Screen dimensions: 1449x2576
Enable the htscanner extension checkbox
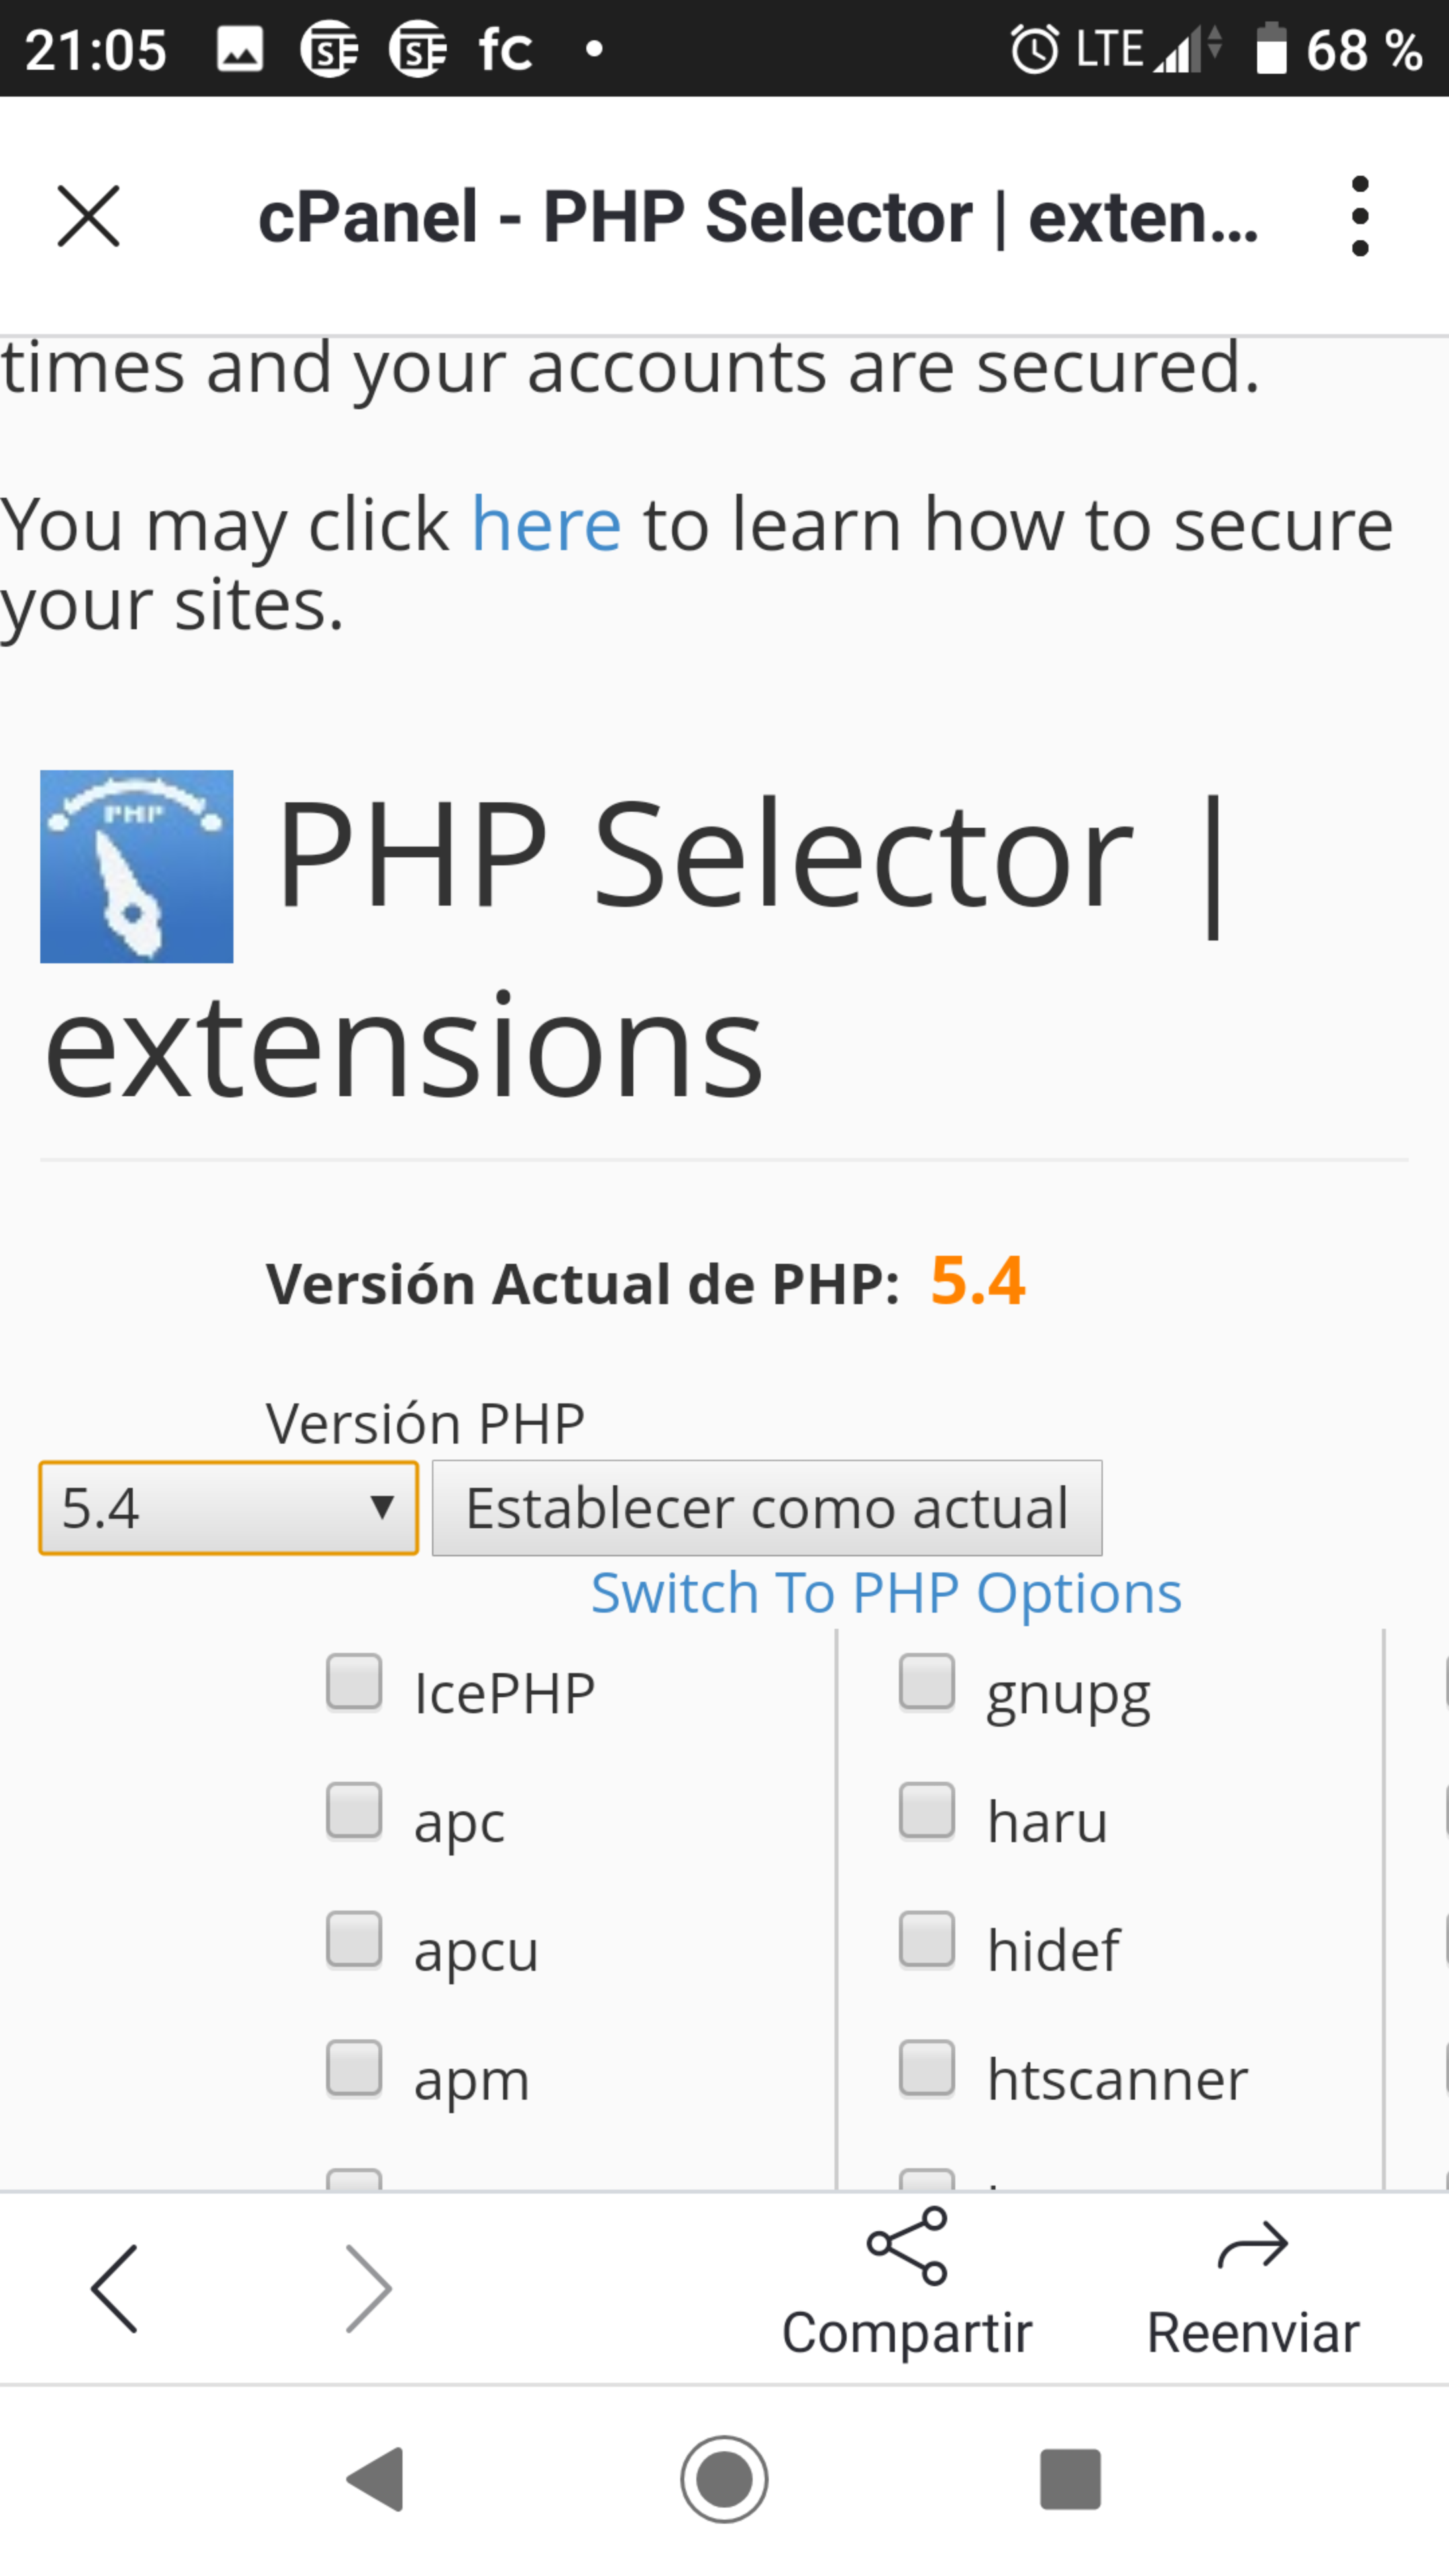click(x=927, y=2068)
